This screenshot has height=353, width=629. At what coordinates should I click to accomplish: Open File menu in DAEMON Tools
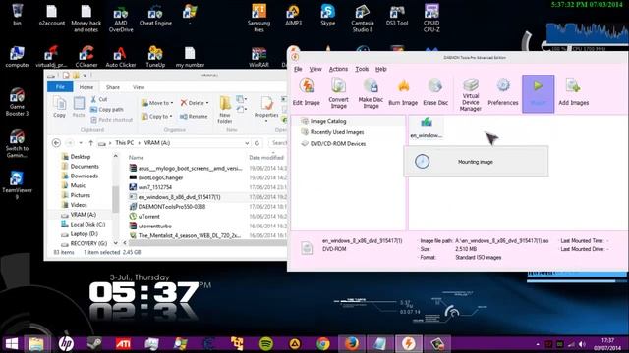(x=298, y=69)
